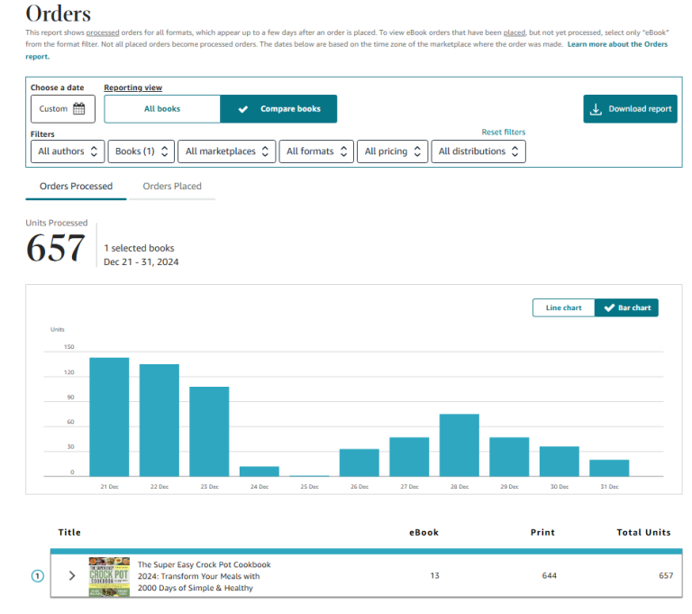692x614 pixels.
Task: Click the 21 Dec bar in chart
Action: (x=109, y=417)
